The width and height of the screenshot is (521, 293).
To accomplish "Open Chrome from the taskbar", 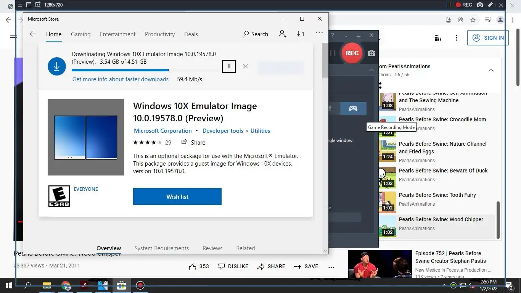I will click(66, 285).
